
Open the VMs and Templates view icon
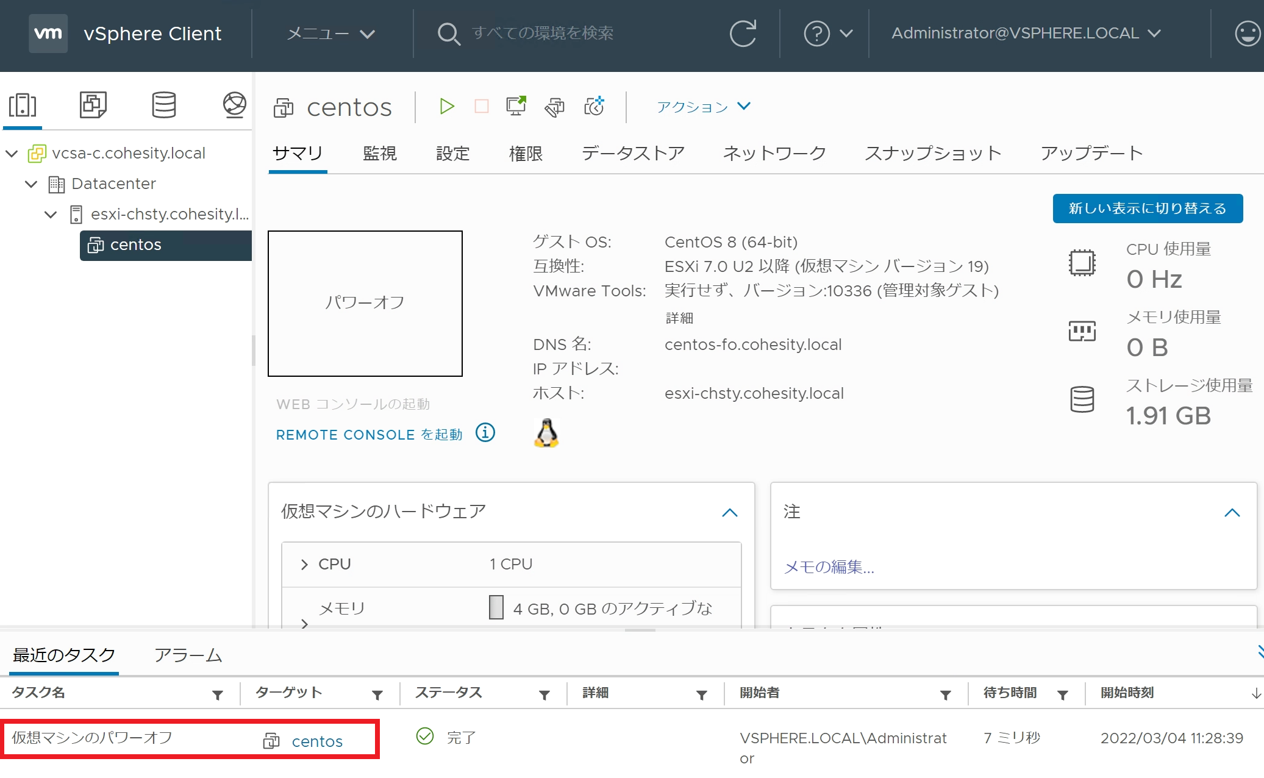tap(93, 105)
